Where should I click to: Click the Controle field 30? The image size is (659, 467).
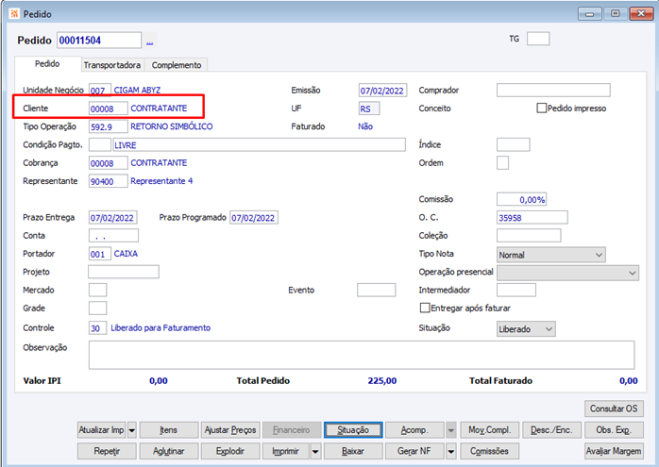point(97,328)
